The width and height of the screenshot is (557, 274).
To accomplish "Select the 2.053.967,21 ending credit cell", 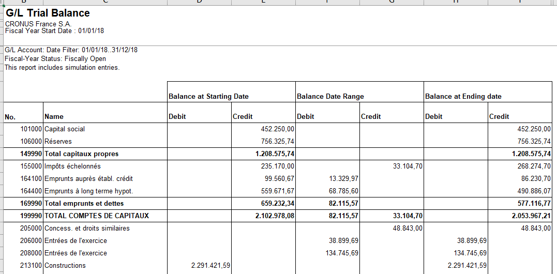I will (531, 216).
